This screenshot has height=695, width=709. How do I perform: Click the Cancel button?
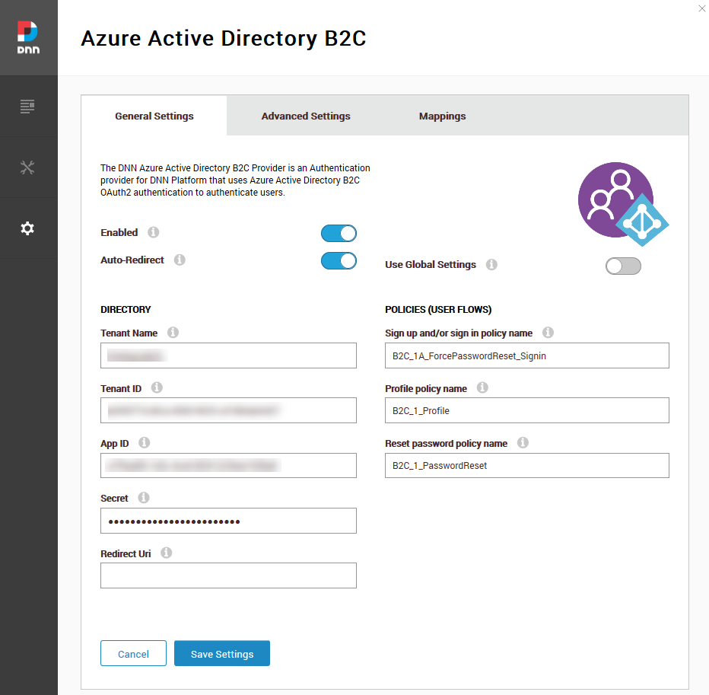(x=133, y=653)
